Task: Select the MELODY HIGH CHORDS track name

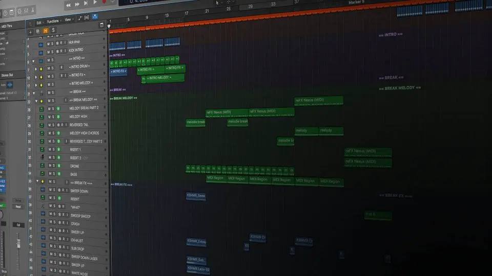Action: tap(85, 133)
